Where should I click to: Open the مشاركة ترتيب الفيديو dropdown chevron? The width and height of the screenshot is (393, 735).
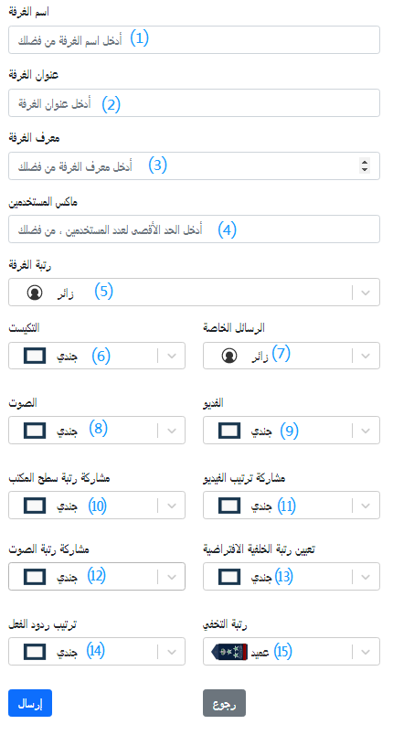point(366,506)
